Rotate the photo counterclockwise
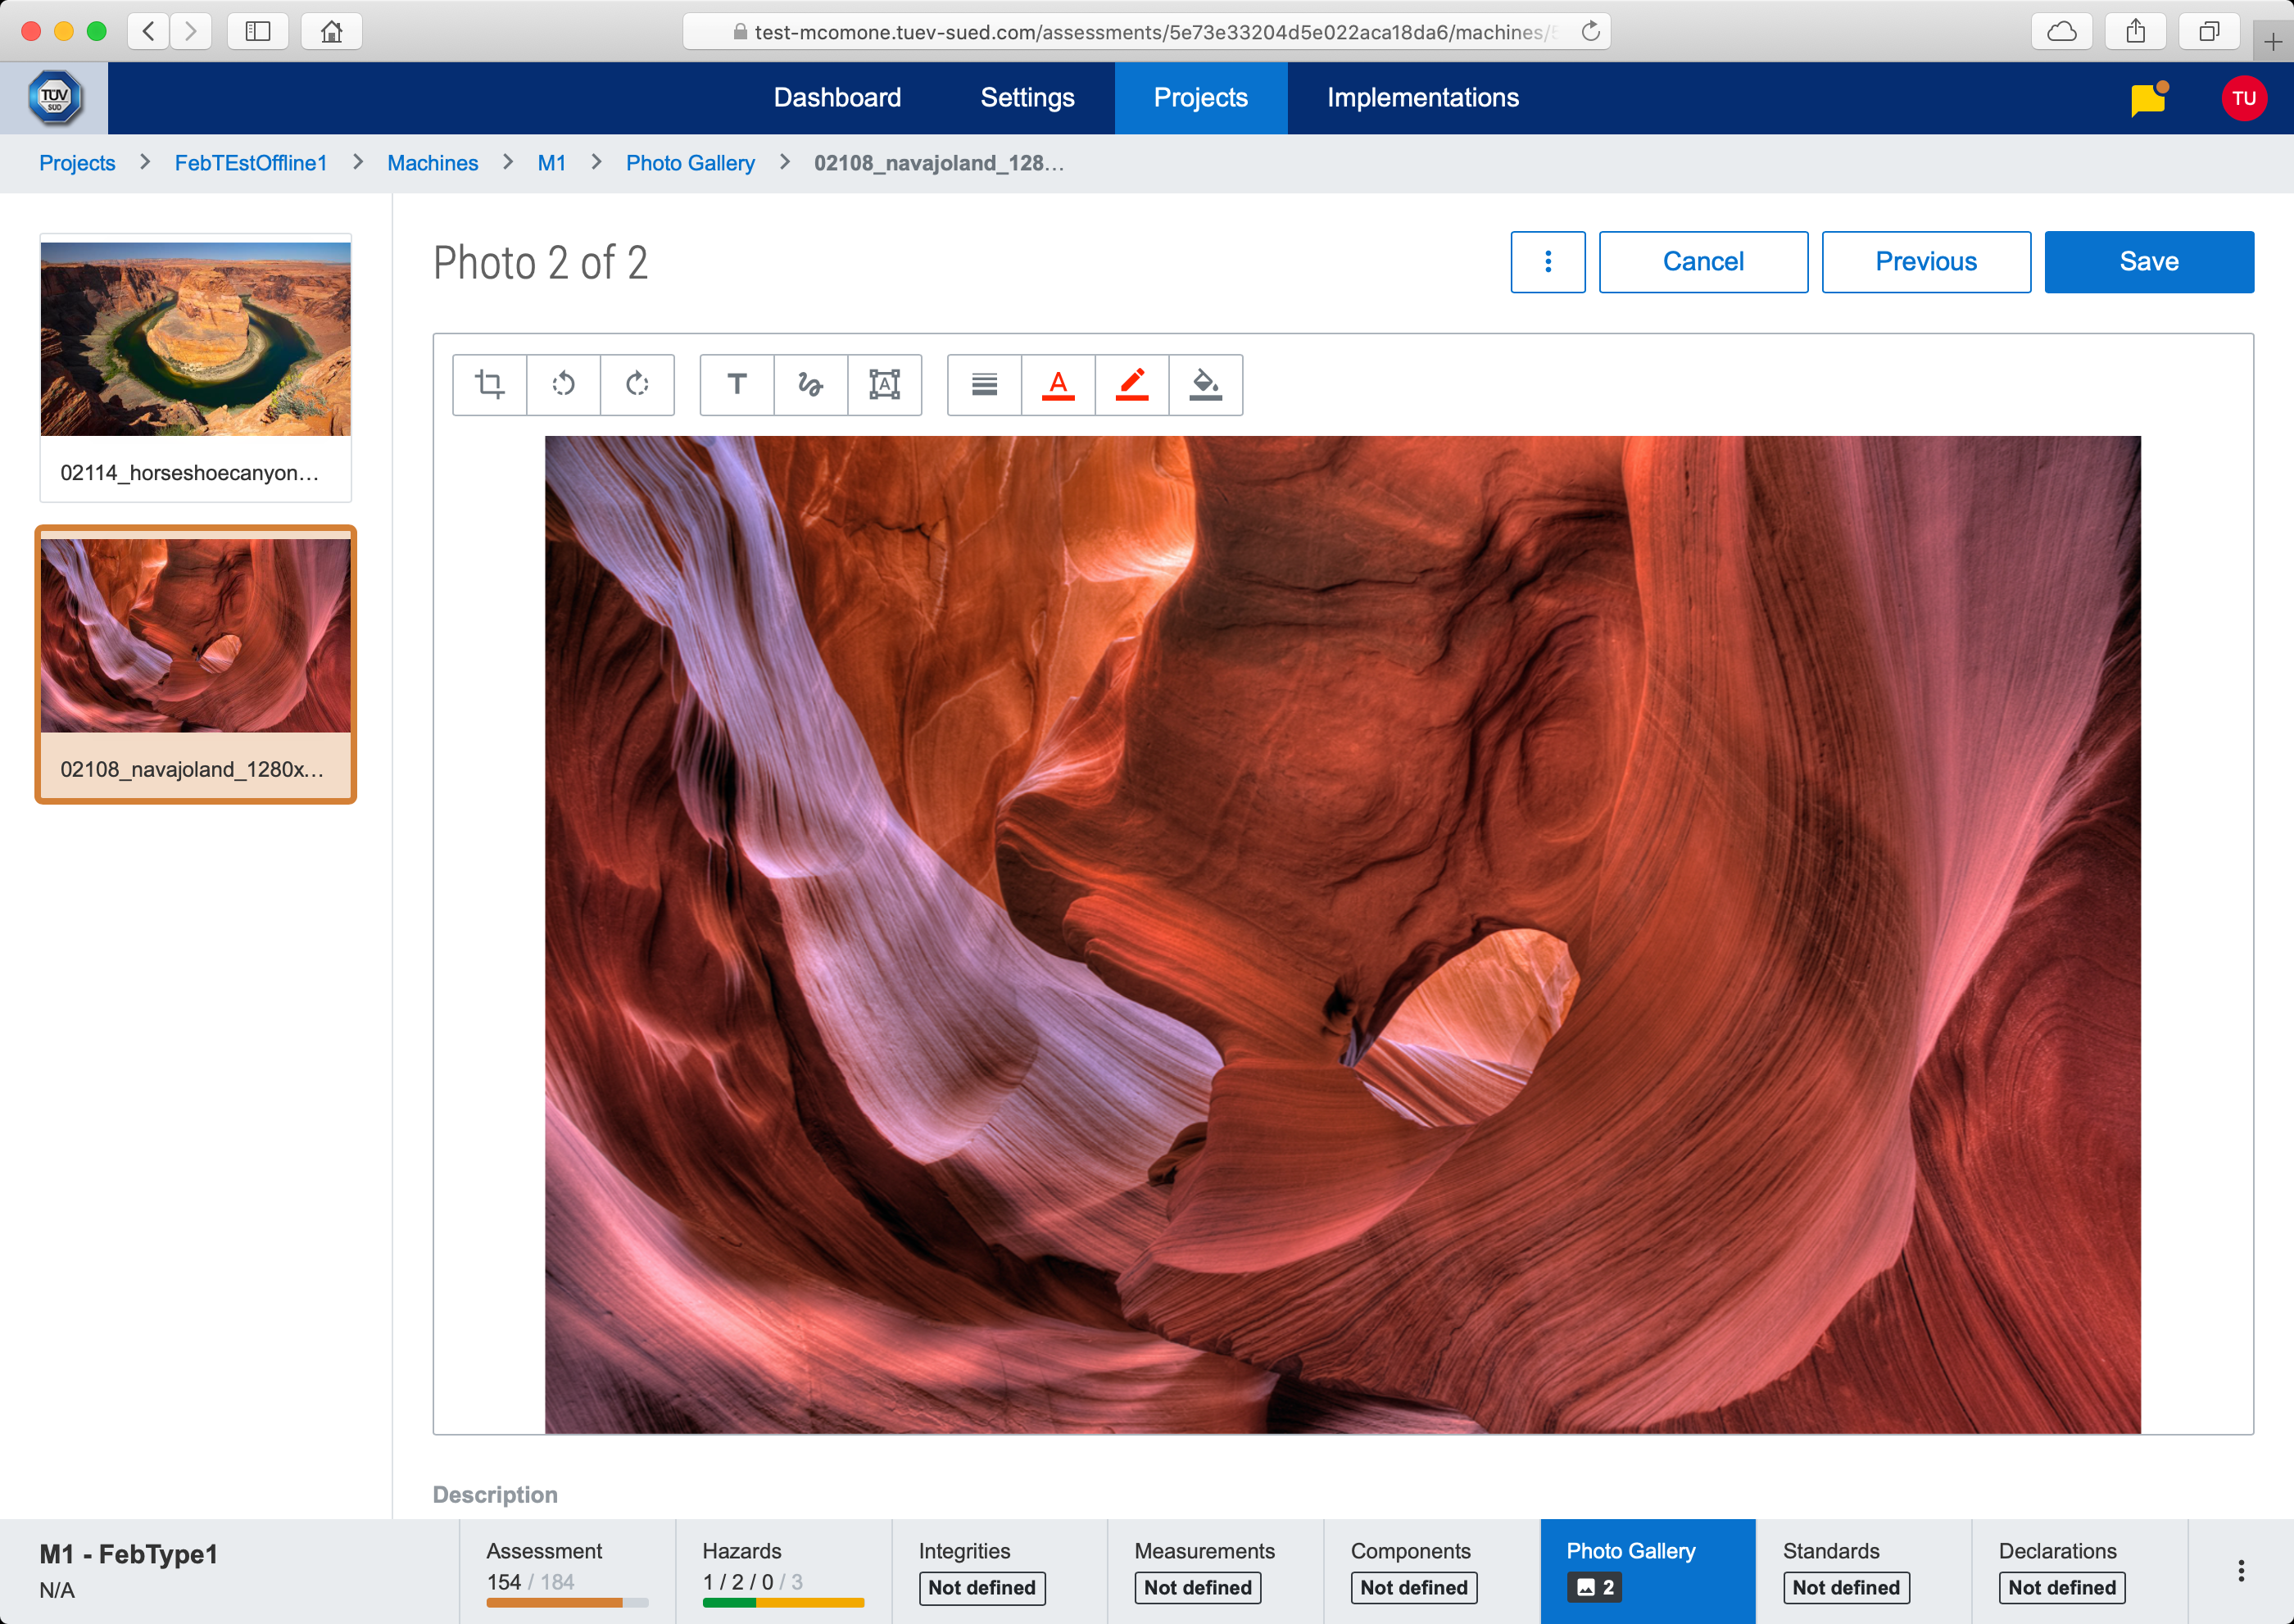Screen dimensions: 2294x1624 click(x=563, y=384)
